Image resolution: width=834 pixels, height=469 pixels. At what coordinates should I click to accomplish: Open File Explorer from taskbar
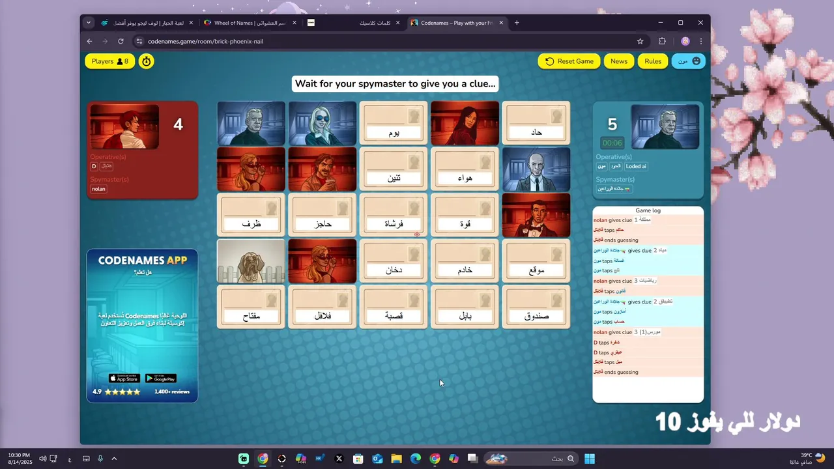tap(396, 459)
